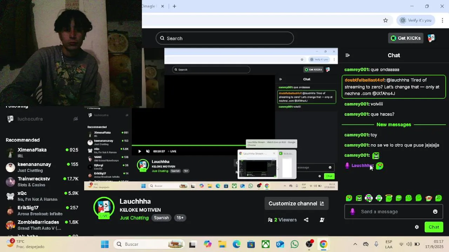Open chat settings gear
The height and width of the screenshot is (252, 449).
417,227
